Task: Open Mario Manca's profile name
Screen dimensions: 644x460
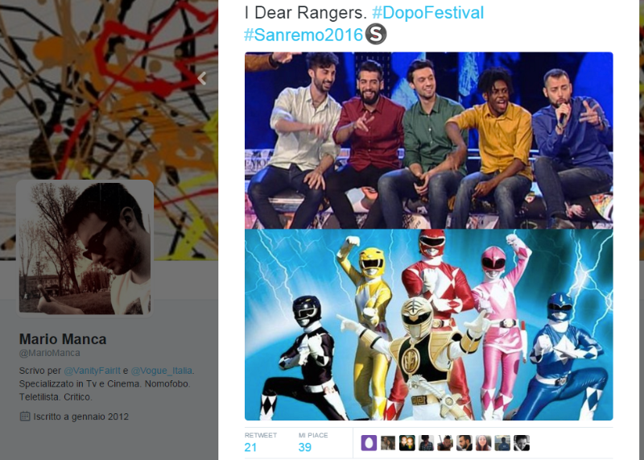Action: [63, 339]
